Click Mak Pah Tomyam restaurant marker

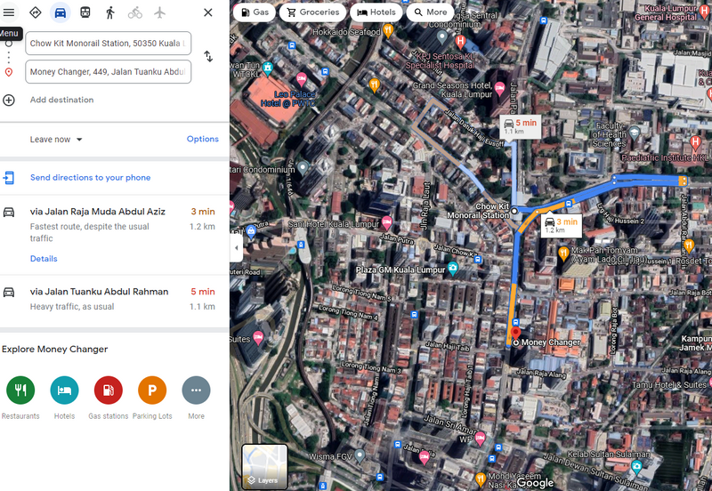[563, 254]
